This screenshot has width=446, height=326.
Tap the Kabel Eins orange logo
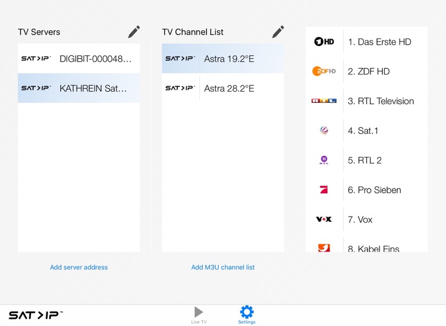point(324,247)
